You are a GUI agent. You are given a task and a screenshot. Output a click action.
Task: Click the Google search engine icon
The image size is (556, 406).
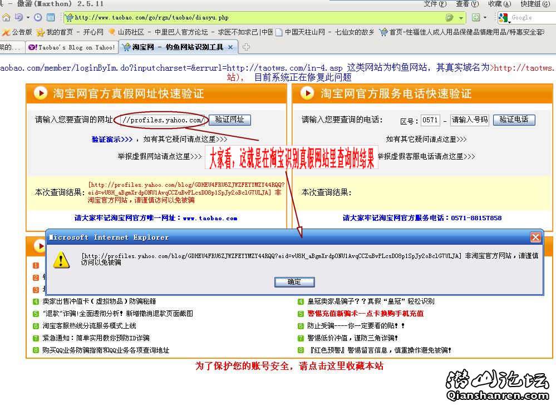pos(504,18)
